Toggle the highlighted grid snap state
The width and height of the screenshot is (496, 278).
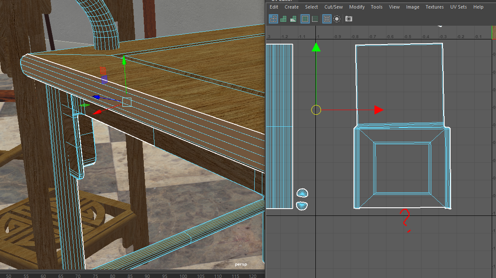tap(327, 19)
